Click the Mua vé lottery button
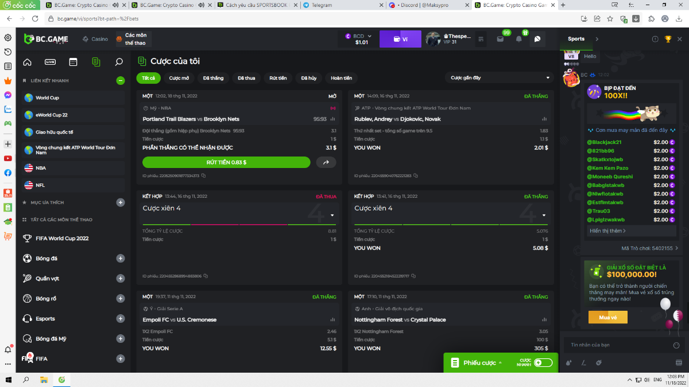 [607, 317]
